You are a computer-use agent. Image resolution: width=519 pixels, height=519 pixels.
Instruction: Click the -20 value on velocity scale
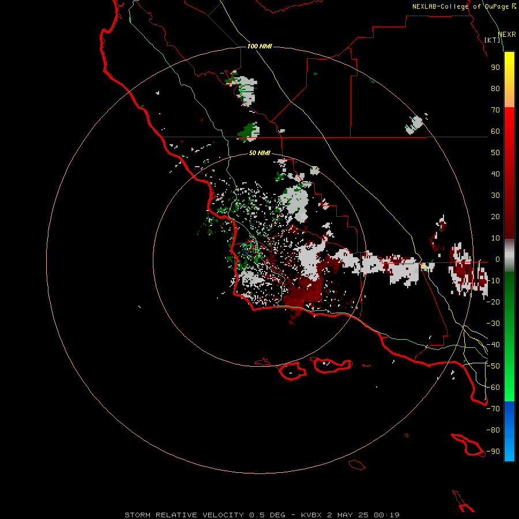pyautogui.click(x=493, y=302)
